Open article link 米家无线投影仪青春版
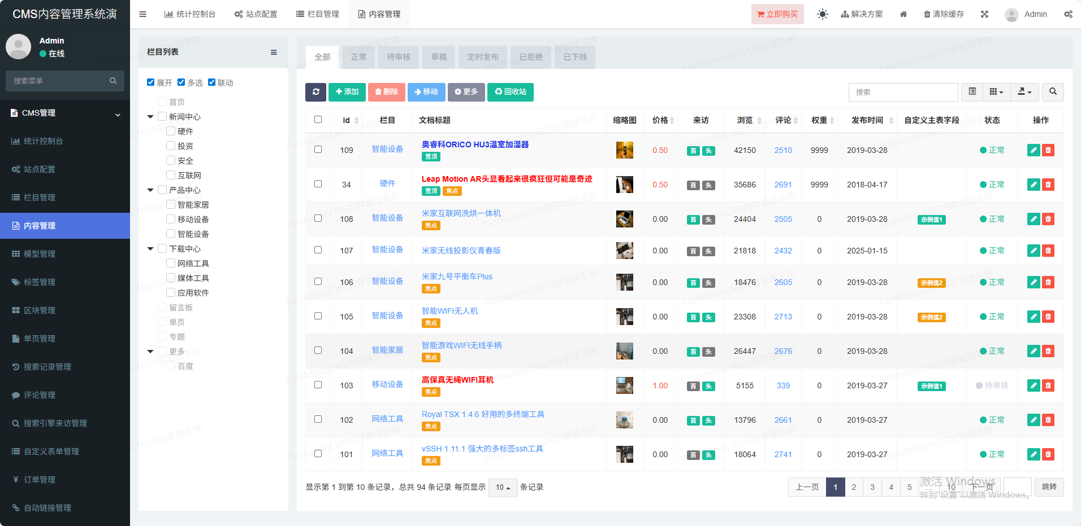This screenshot has height=526, width=1081. tap(461, 251)
